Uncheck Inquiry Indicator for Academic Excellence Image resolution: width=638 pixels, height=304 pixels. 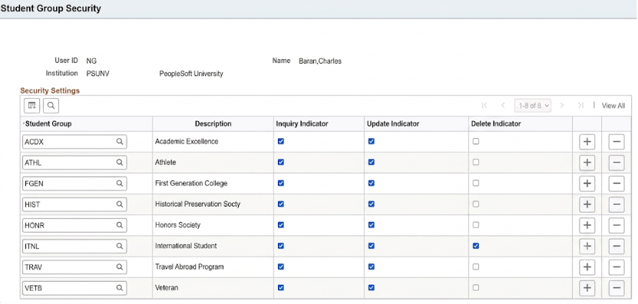click(x=281, y=141)
